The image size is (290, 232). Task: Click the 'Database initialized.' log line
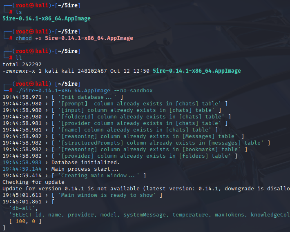(x=85, y=162)
